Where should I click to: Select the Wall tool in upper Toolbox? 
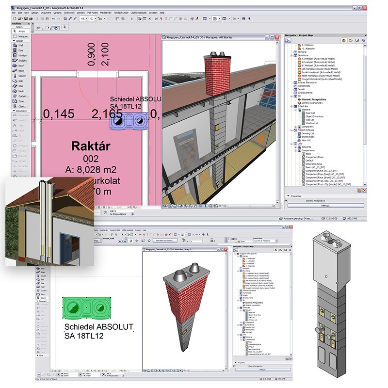(20, 46)
